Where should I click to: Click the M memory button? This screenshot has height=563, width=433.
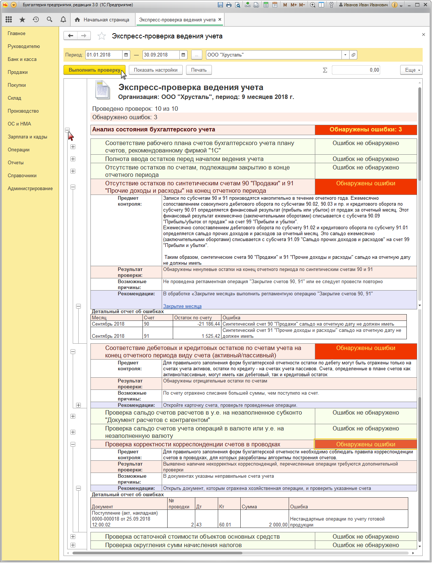(x=285, y=5)
